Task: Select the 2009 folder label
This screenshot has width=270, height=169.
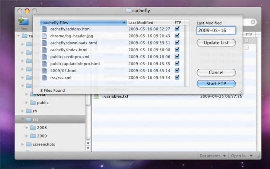Action: click(42, 136)
